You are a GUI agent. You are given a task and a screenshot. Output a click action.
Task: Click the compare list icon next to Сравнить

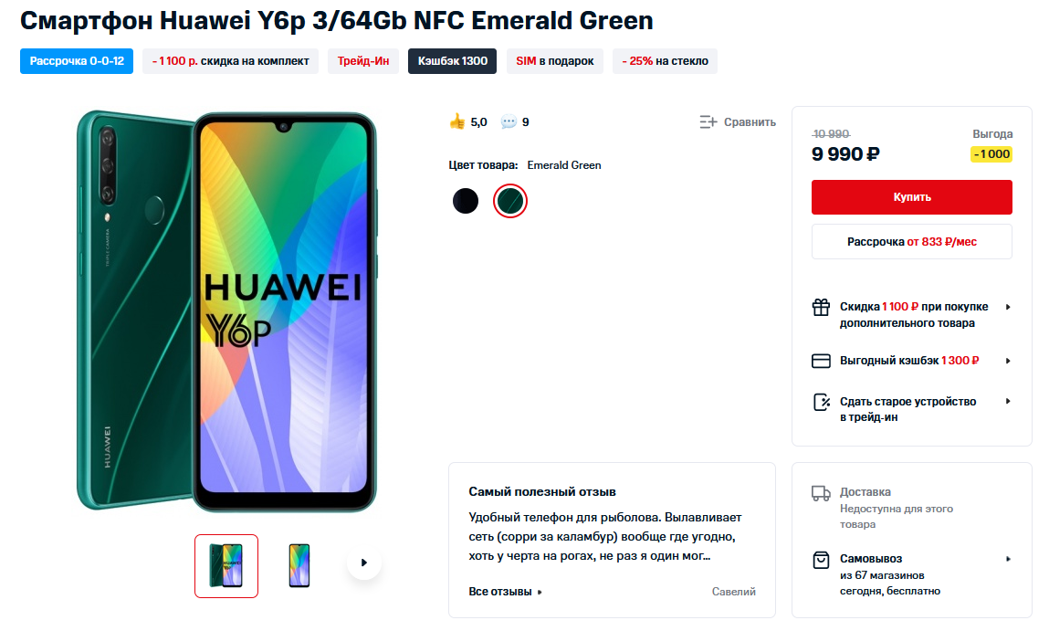coord(708,121)
